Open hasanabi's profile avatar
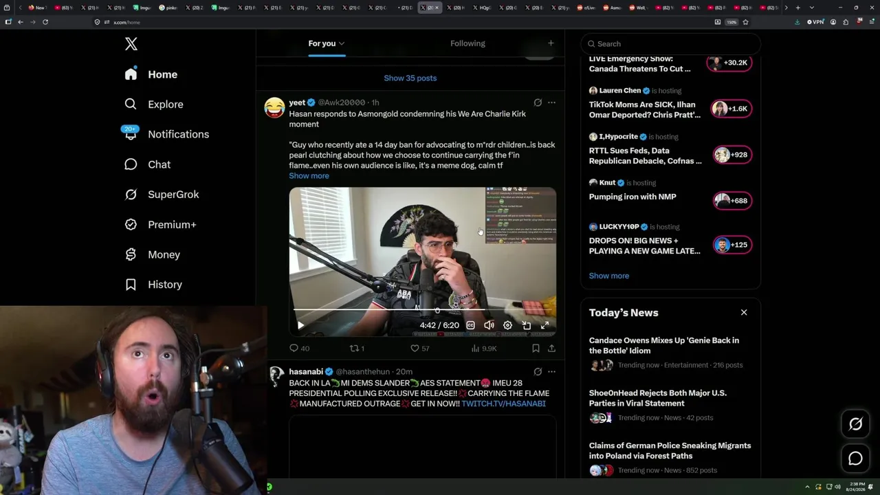Viewport: 880px width, 495px height. coord(276,377)
